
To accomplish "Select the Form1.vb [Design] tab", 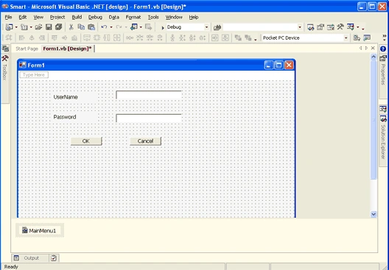I will (x=67, y=49).
